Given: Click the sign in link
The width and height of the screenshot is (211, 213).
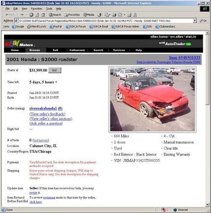Looking at the screenshot, I should 191,37.
